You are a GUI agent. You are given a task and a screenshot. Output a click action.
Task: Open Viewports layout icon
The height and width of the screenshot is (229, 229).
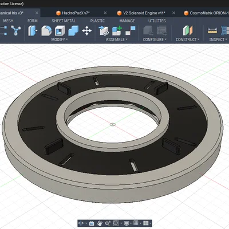(146, 223)
